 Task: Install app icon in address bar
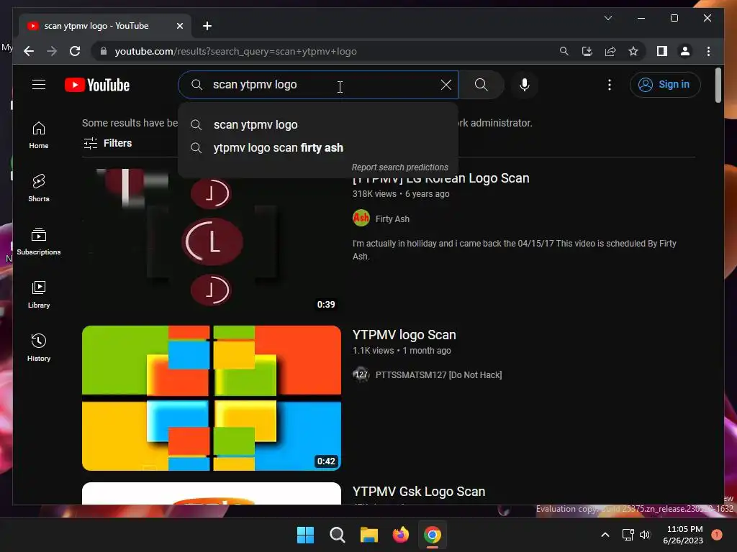[587, 51]
